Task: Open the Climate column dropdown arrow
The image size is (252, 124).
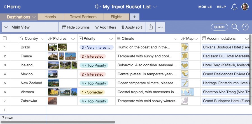Action: [x=176, y=39]
